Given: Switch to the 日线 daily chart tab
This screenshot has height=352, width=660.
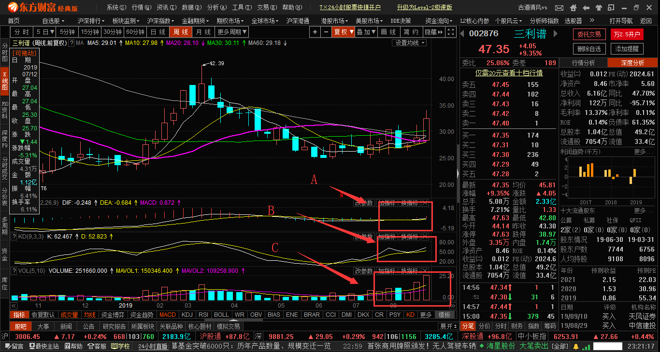Looking at the screenshot, I should click(158, 32).
